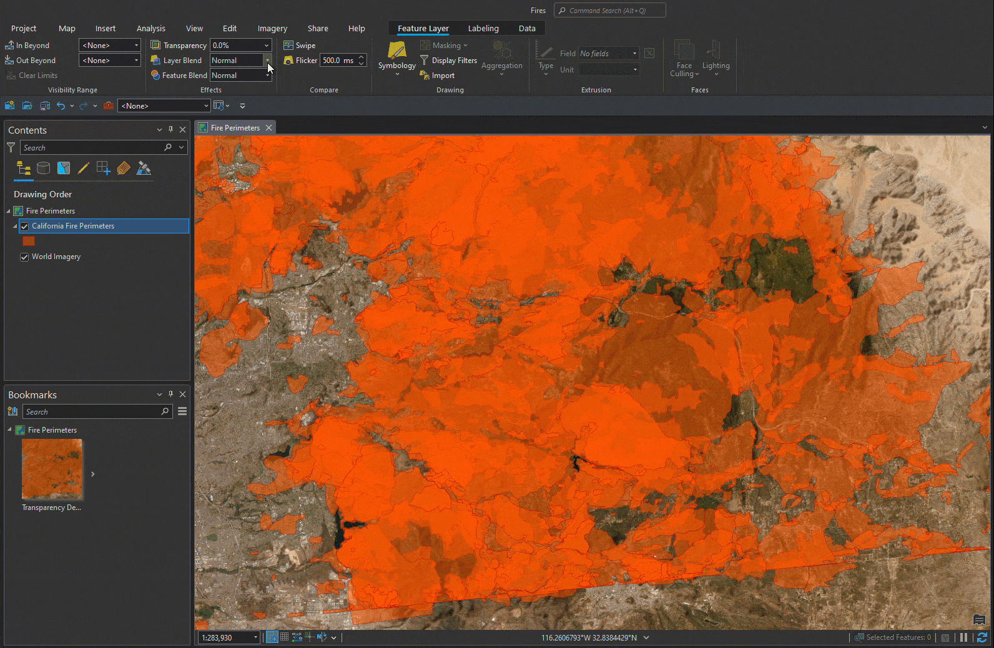
Task: Pause map drawing
Action: point(963,637)
